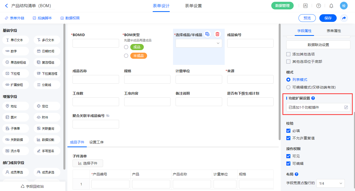The width and height of the screenshot is (355, 191).
Task: Click edit icon in 功能扩展设置 box
Action: click(x=346, y=107)
